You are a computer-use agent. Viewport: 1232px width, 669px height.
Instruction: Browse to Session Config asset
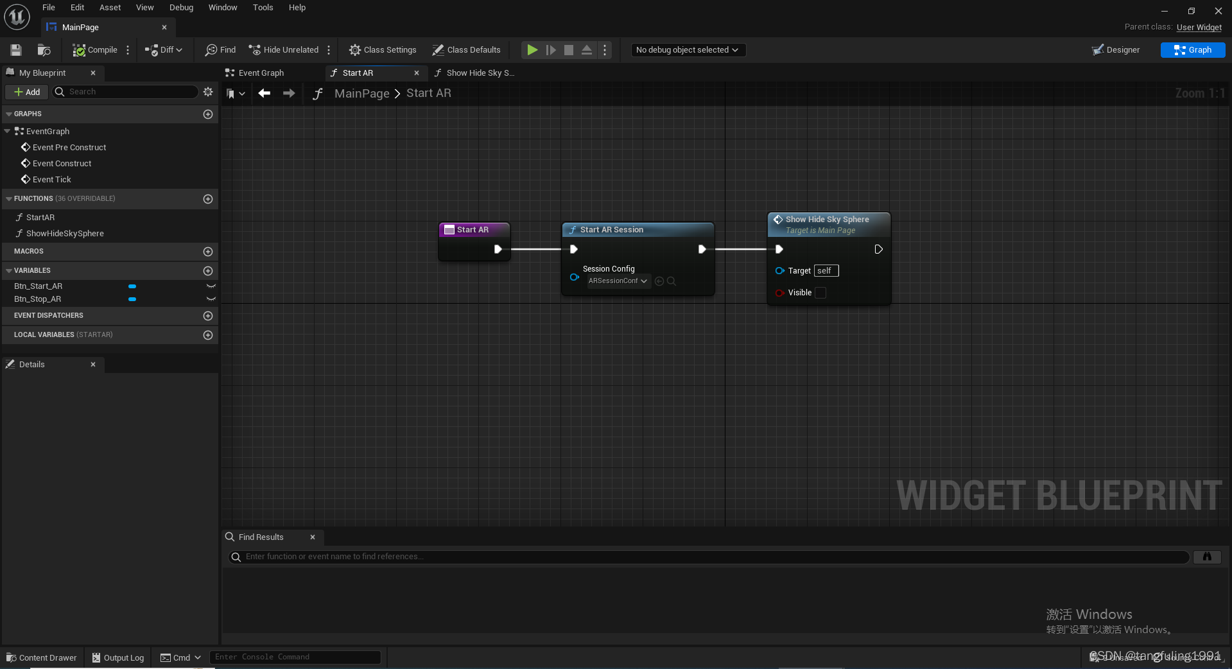(x=672, y=281)
